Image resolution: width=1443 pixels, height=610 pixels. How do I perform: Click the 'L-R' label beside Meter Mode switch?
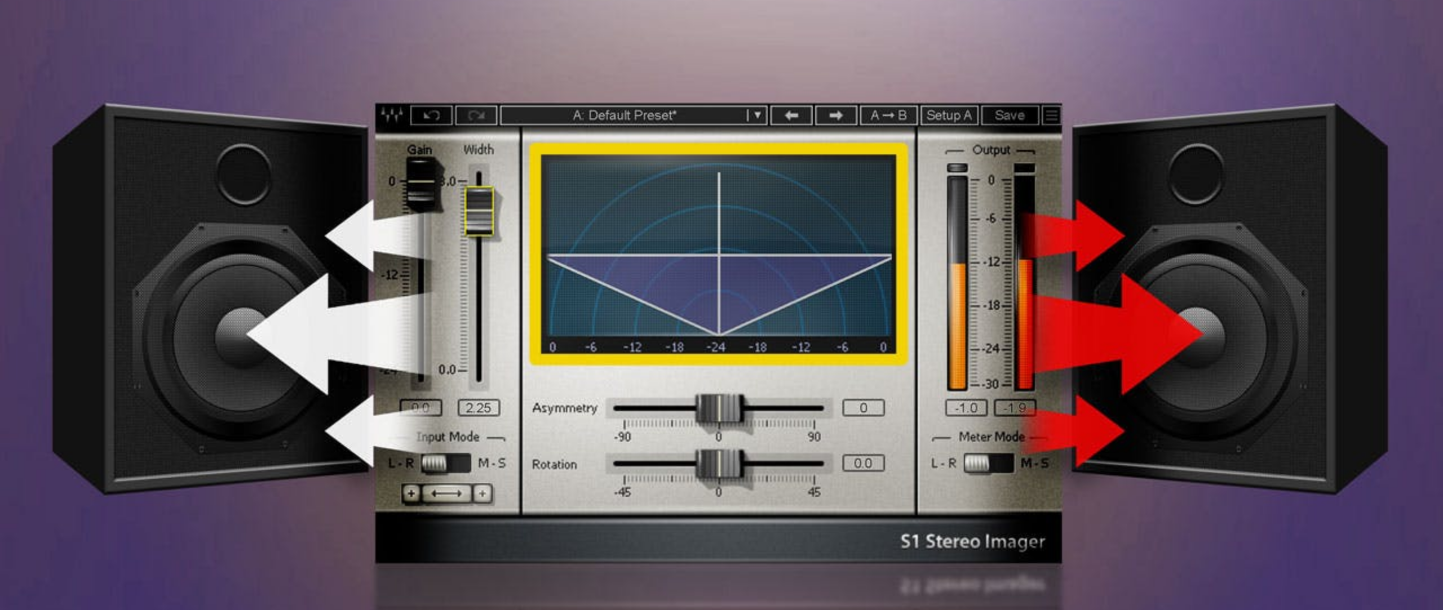(x=944, y=464)
